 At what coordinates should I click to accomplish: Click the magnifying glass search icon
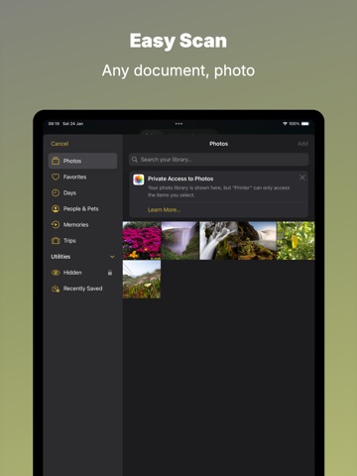click(135, 160)
